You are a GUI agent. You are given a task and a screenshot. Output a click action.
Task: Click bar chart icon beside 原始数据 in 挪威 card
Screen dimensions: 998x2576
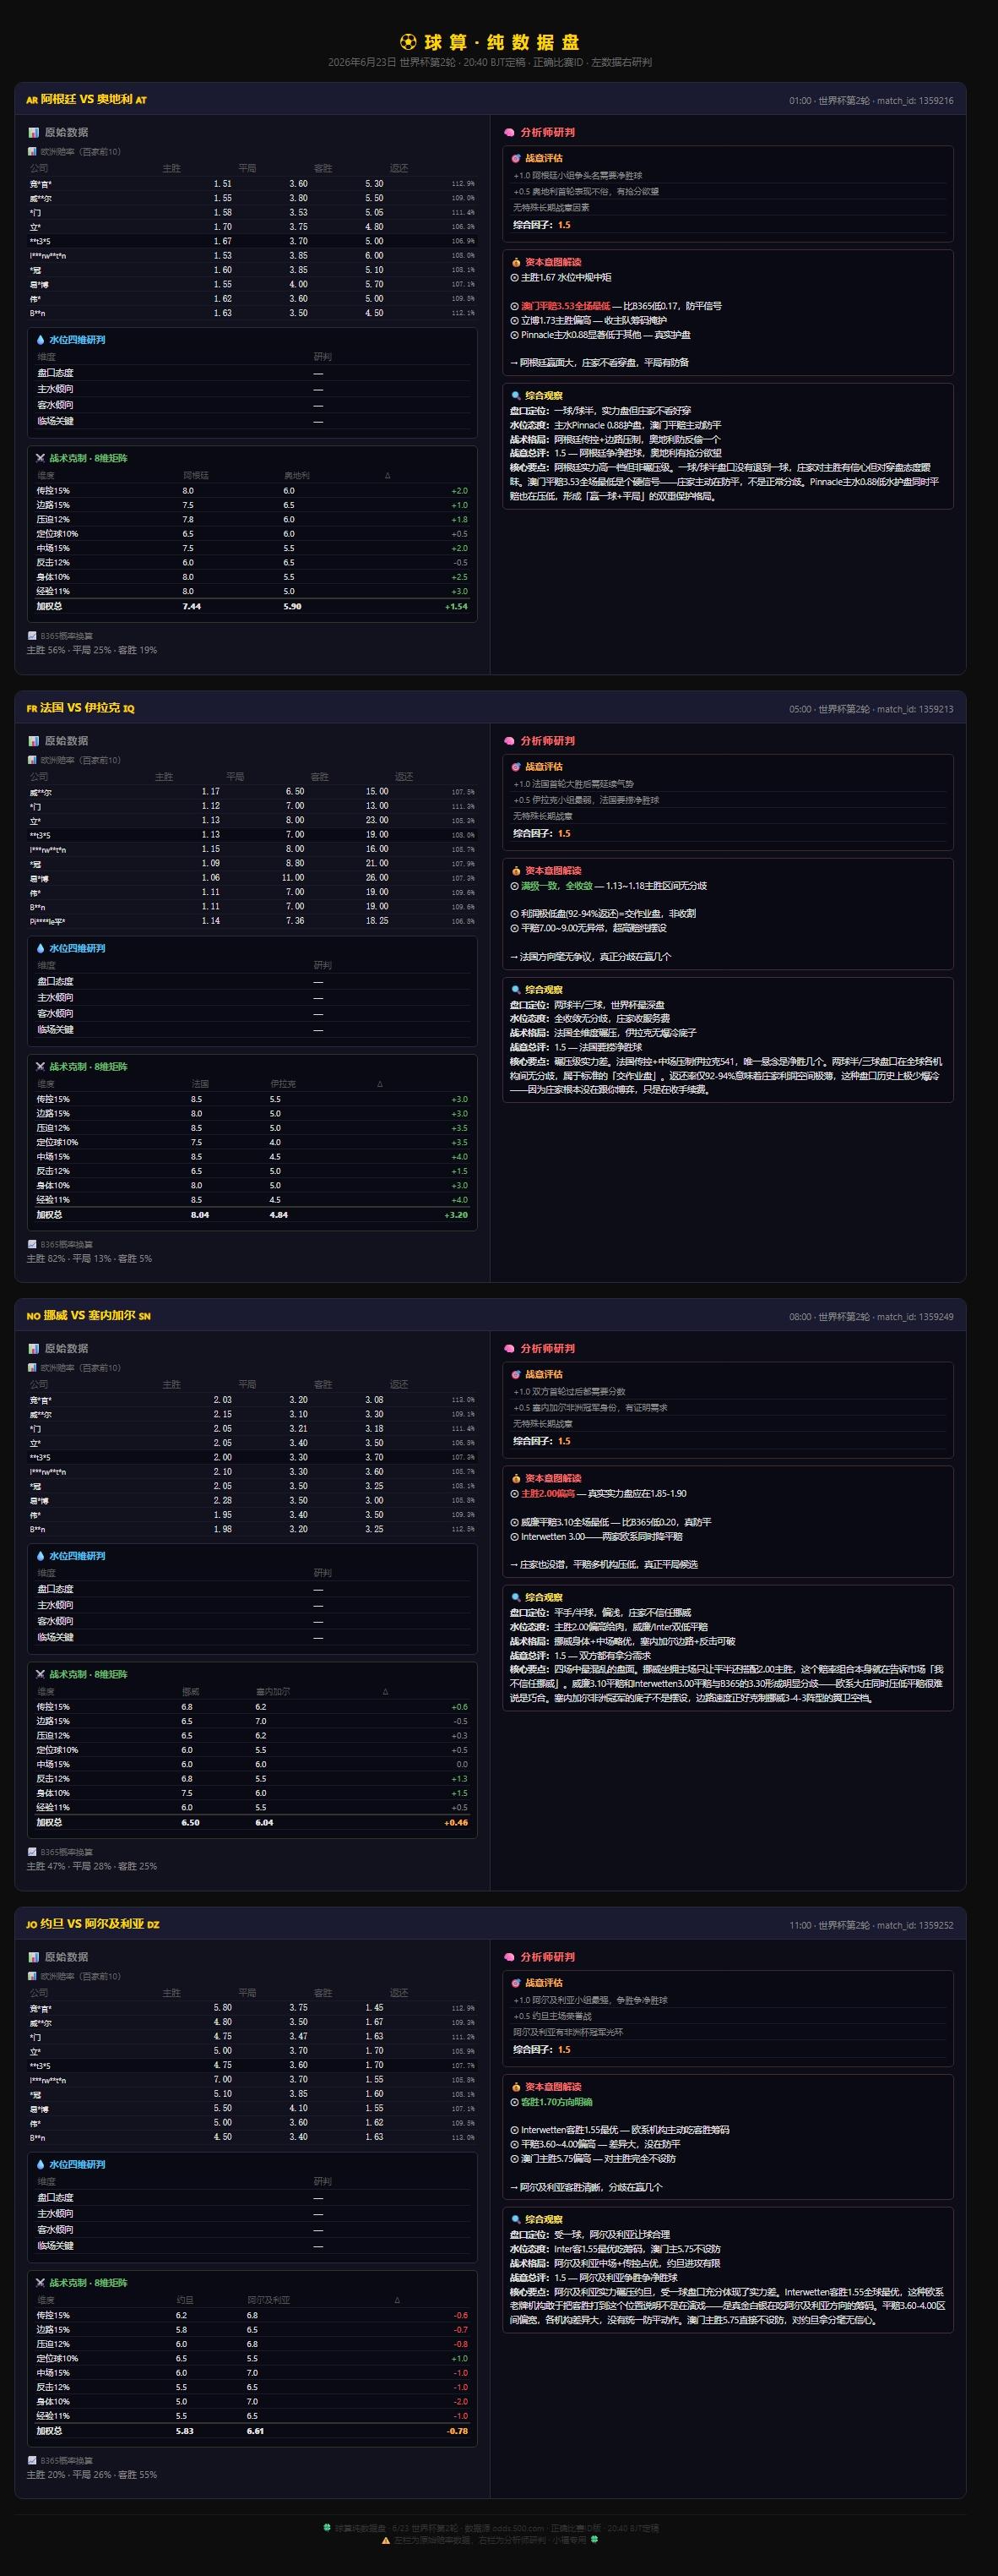pyautogui.click(x=34, y=1349)
